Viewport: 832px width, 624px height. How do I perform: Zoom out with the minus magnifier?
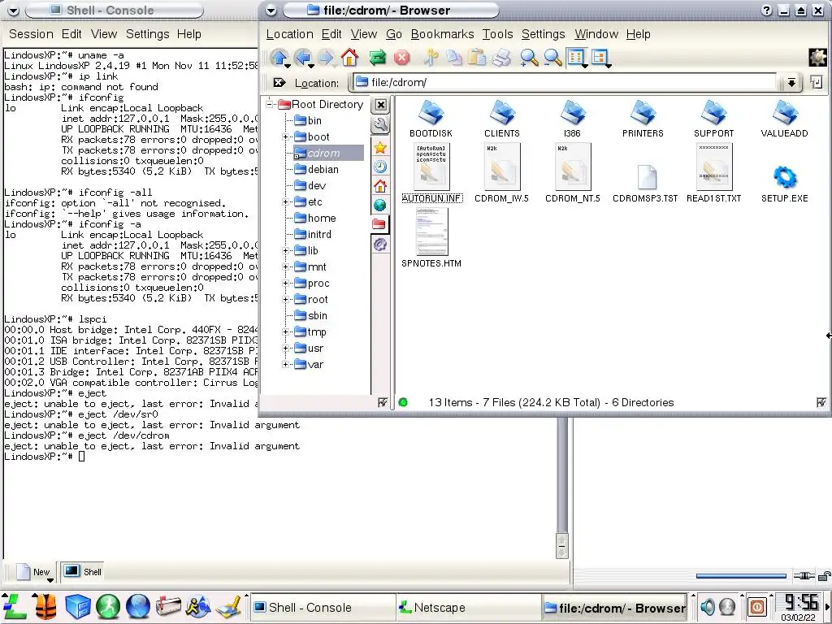[552, 58]
